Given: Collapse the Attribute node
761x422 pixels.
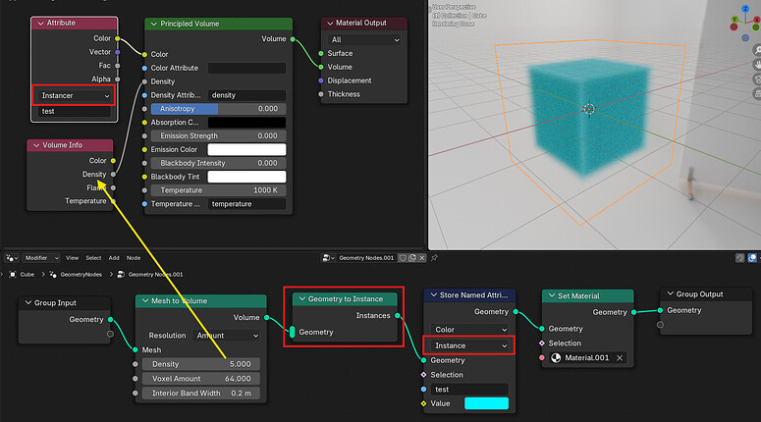Looking at the screenshot, I should pyautogui.click(x=40, y=23).
